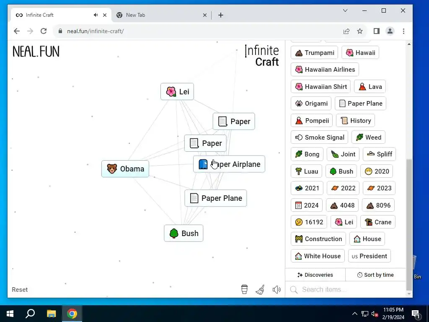Clear the canvas with the broom icon
The height and width of the screenshot is (322, 429).
[x=260, y=289]
